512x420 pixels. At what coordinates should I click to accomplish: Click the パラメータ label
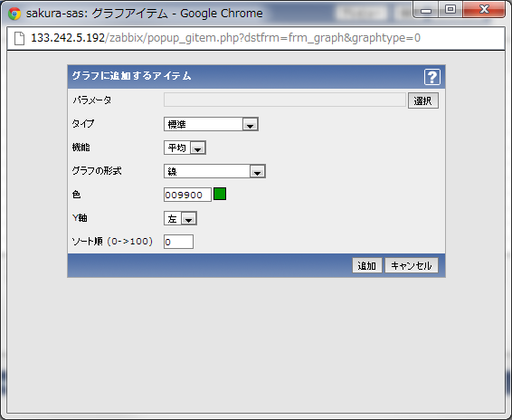[91, 100]
